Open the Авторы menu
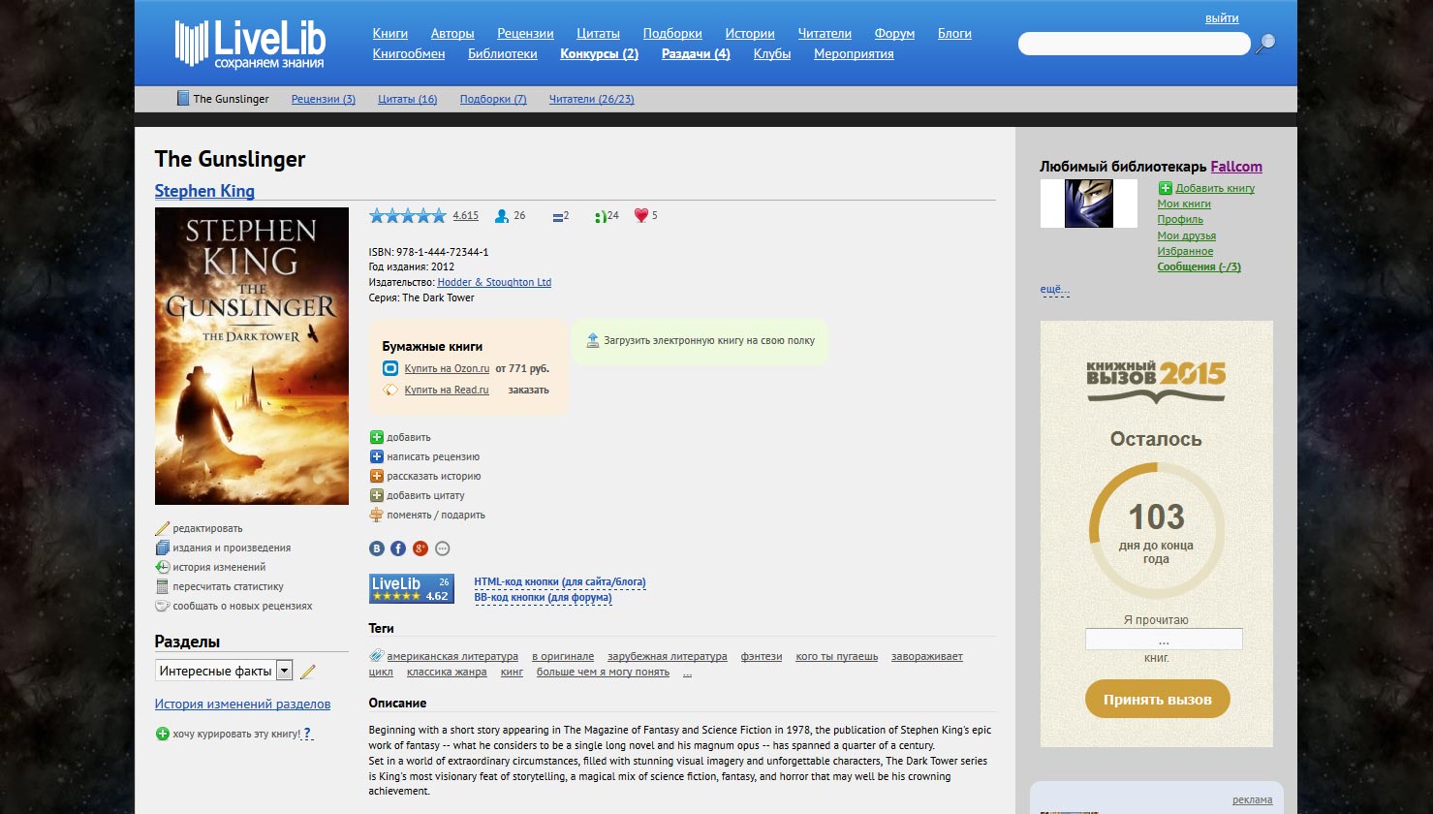1433x814 pixels. click(x=452, y=33)
